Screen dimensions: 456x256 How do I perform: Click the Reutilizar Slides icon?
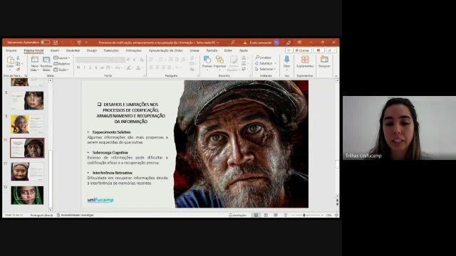click(x=46, y=64)
